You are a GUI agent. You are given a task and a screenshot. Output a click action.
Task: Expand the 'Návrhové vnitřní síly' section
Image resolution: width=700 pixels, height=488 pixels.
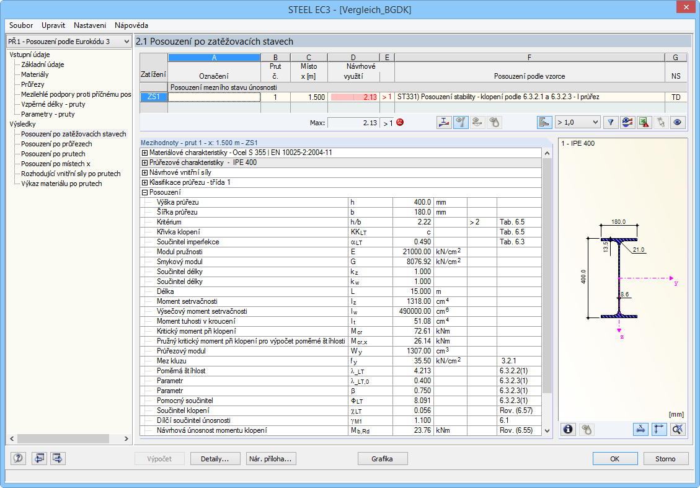click(145, 172)
